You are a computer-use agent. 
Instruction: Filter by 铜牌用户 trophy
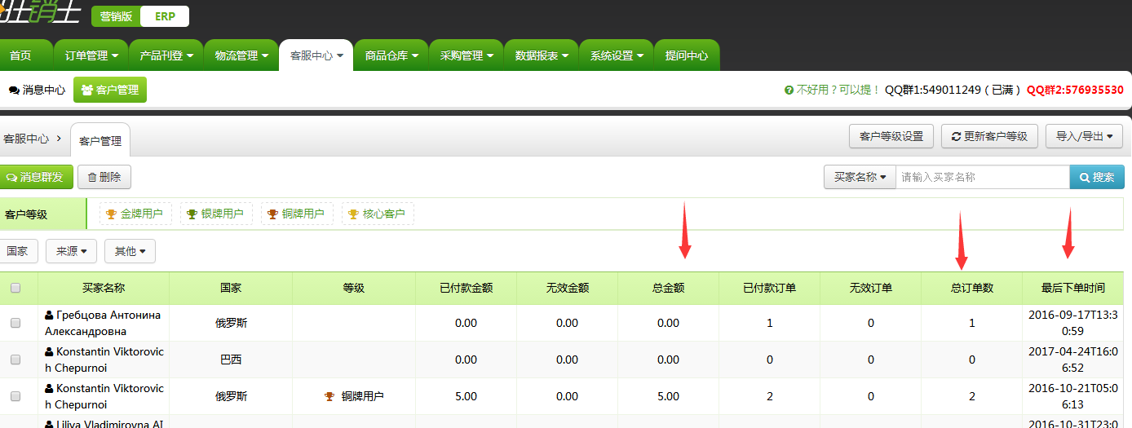[x=297, y=214]
